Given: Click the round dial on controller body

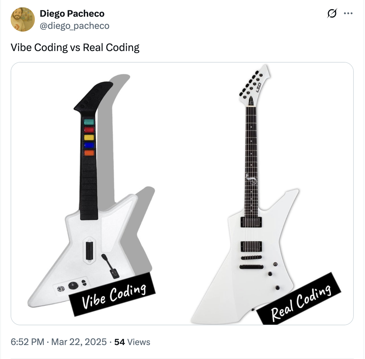Looking at the screenshot, I should point(73,285).
